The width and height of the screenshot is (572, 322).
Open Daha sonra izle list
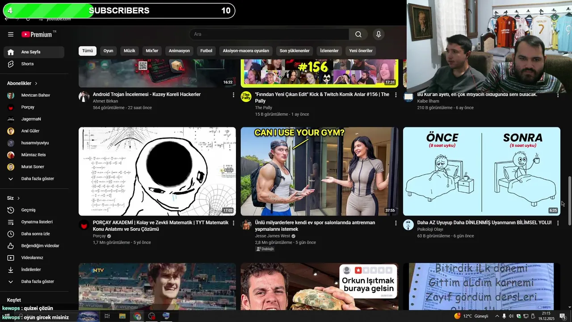coord(34,234)
